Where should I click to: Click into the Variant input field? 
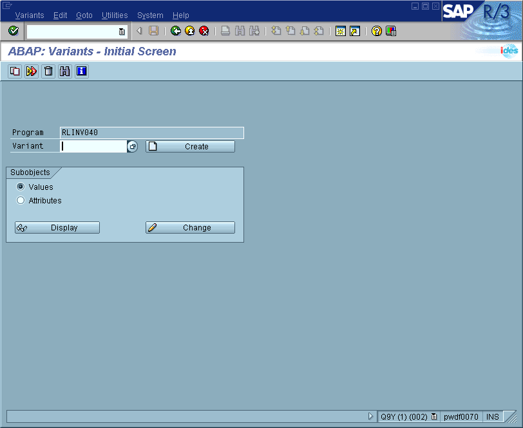pos(93,146)
